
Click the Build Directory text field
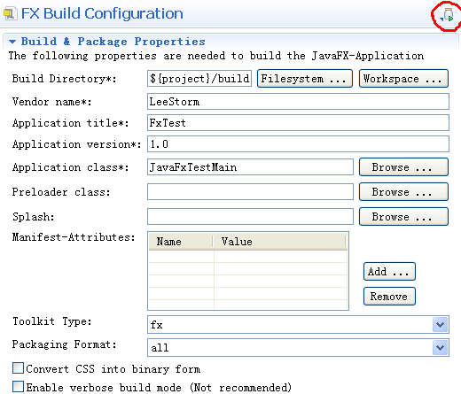point(199,79)
